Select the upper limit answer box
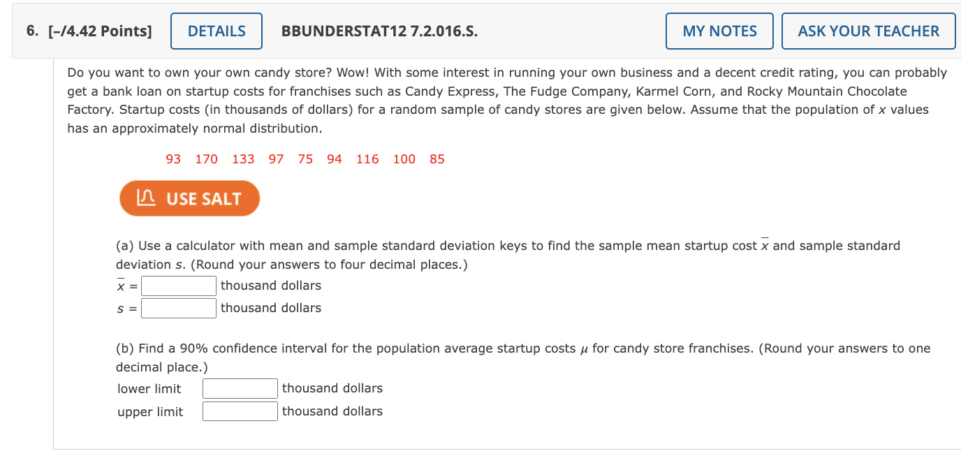 240,411
